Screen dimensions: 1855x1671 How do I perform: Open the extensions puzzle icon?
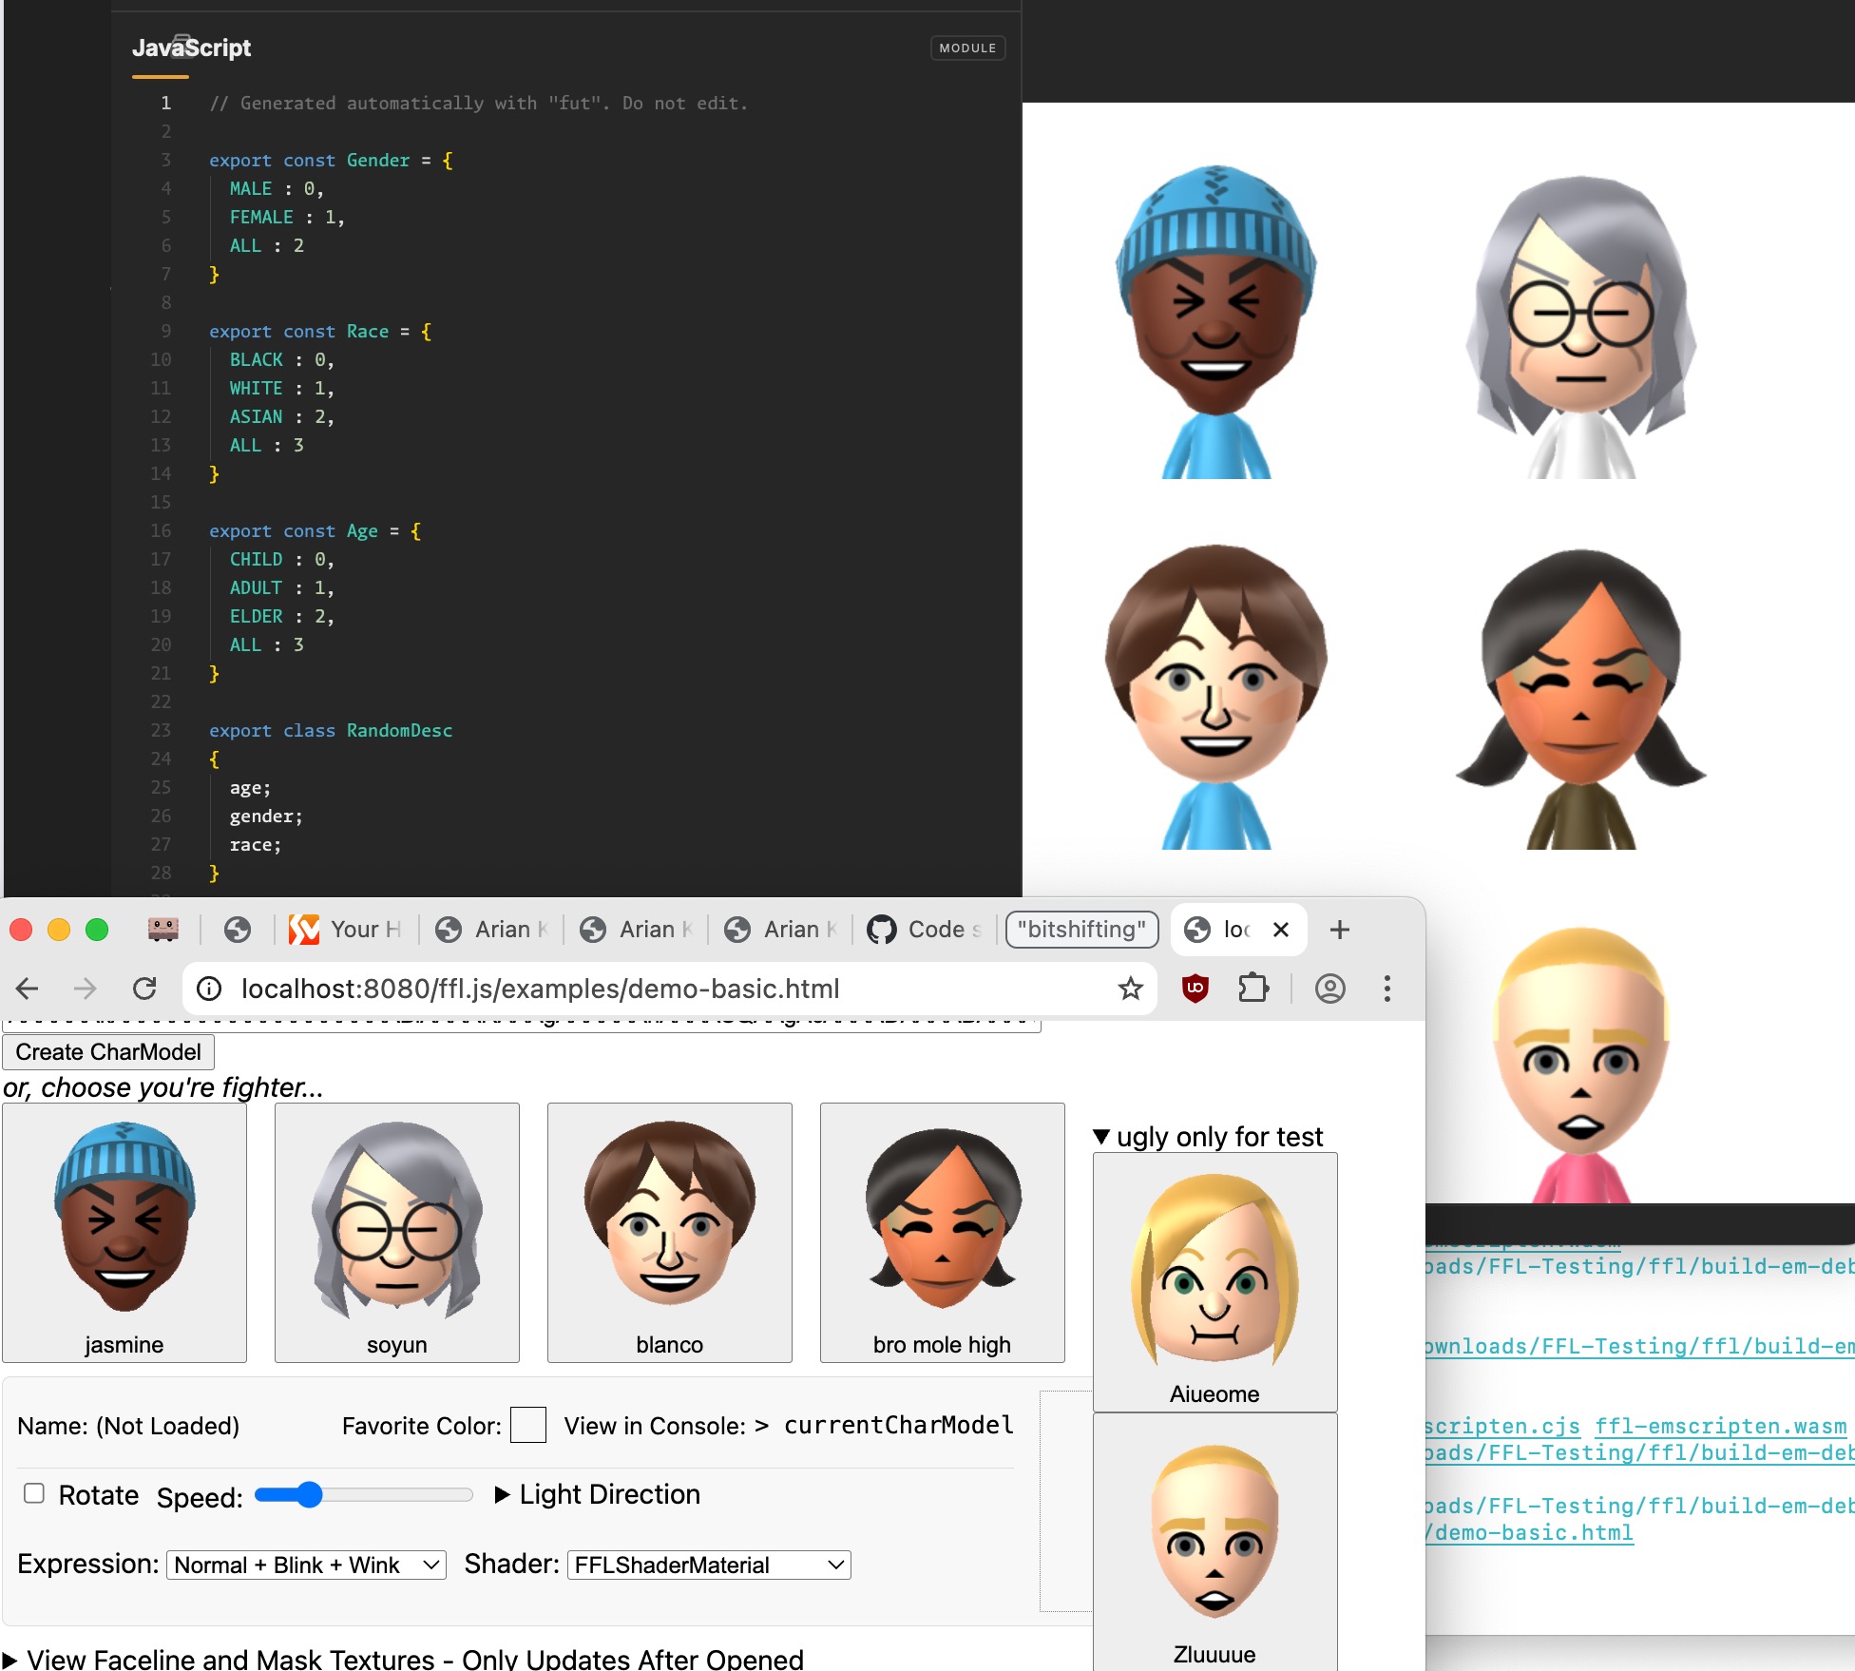tap(1253, 989)
